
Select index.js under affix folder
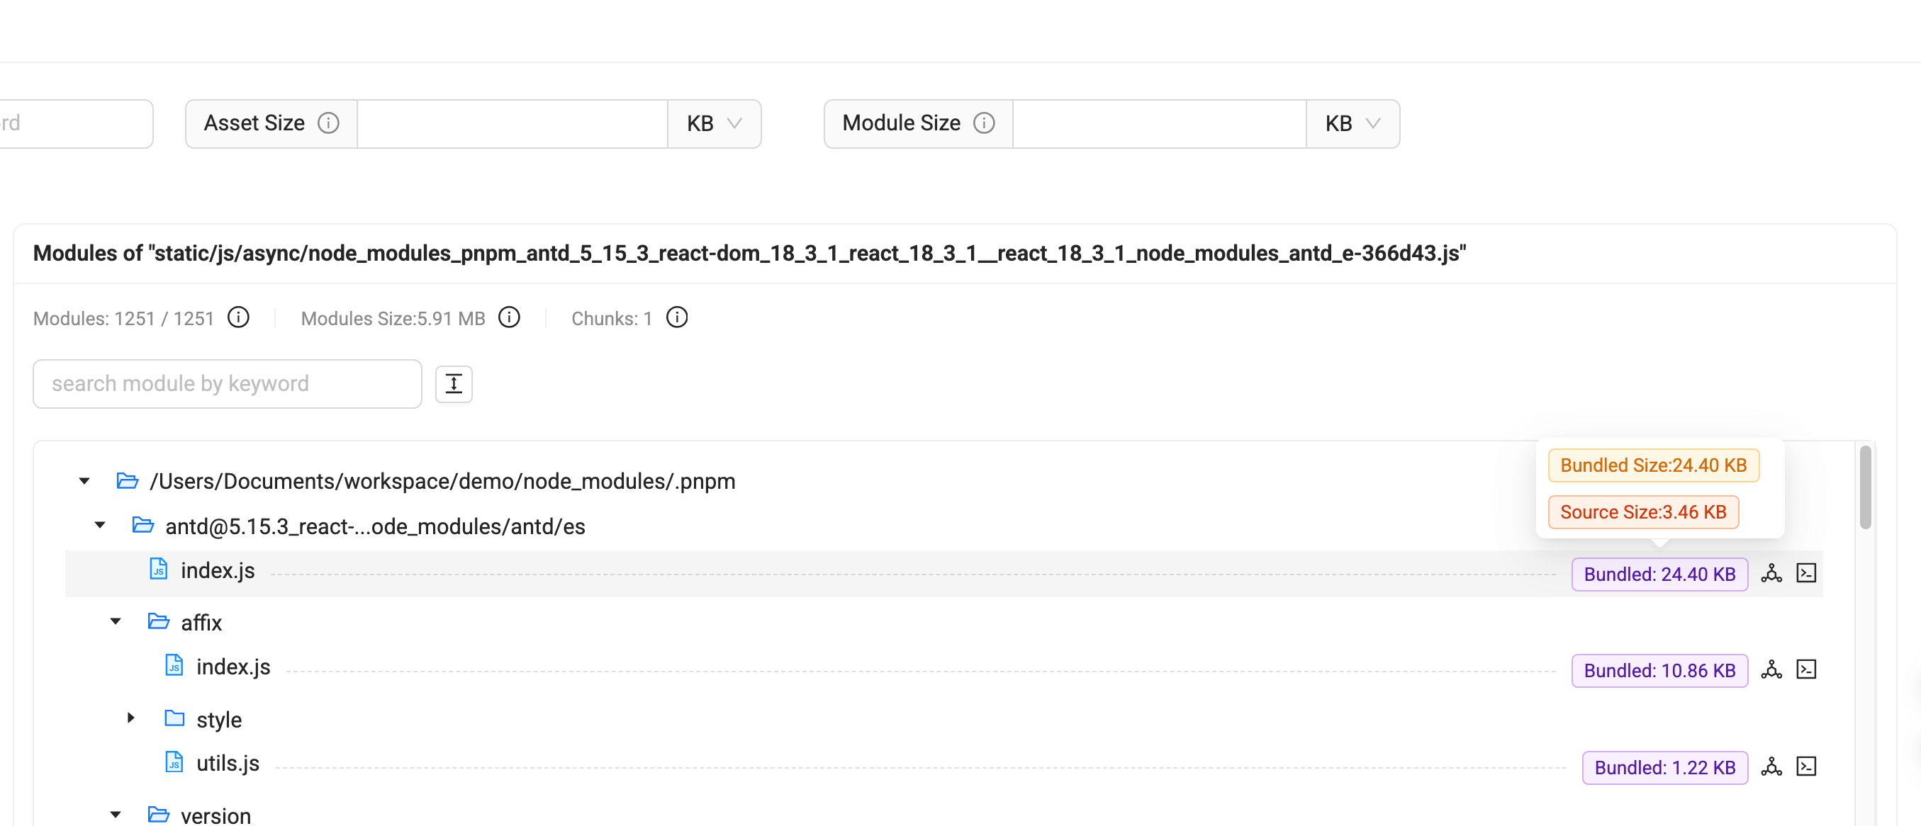click(x=233, y=667)
